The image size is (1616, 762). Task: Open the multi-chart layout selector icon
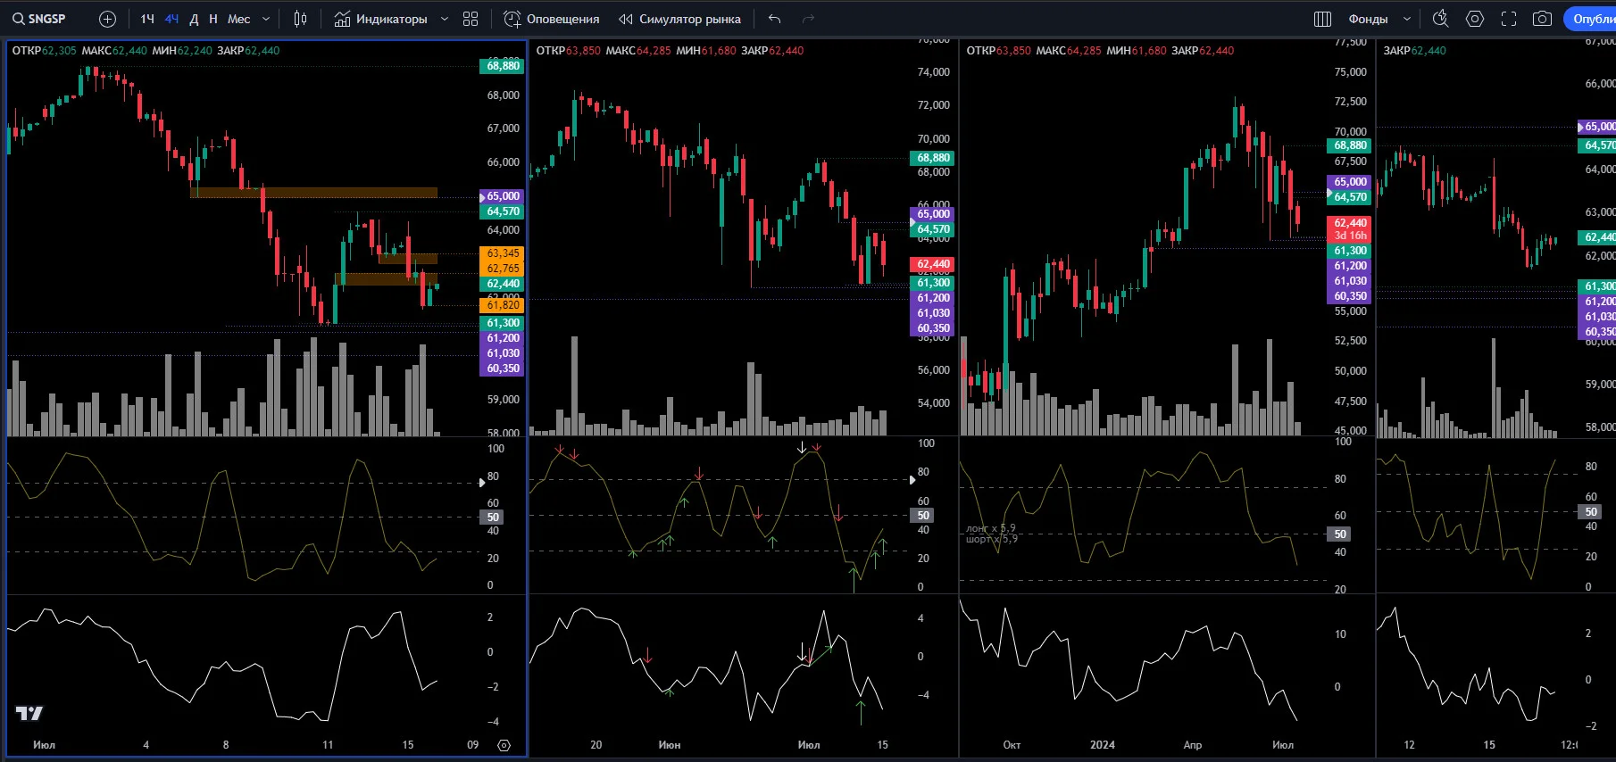point(1323,19)
